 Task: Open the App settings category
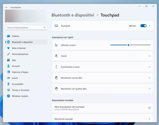pos(14,60)
